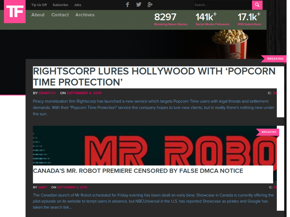The width and height of the screenshot is (290, 217).
Task: Click author Ernesto's name
Action: [47, 93]
